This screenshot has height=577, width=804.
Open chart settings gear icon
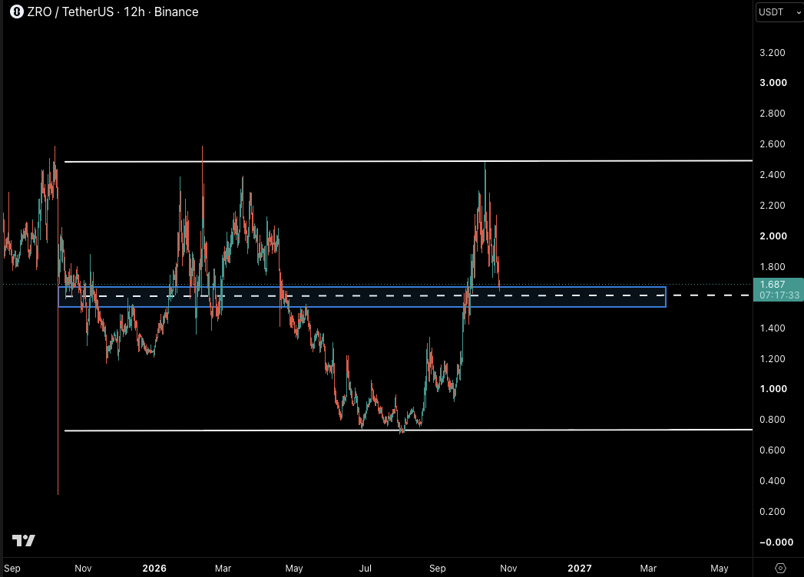[x=780, y=568]
